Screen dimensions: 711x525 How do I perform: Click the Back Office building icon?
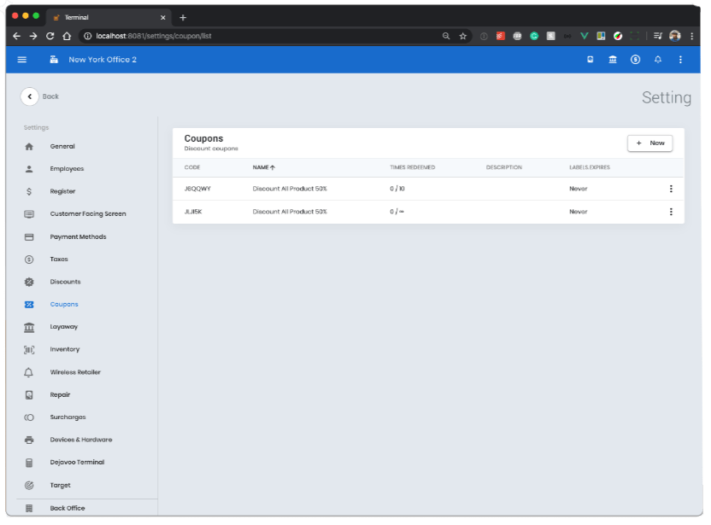(x=29, y=508)
